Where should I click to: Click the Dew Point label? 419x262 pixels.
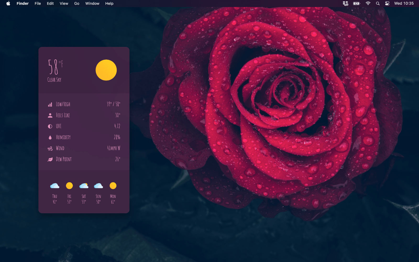point(64,159)
